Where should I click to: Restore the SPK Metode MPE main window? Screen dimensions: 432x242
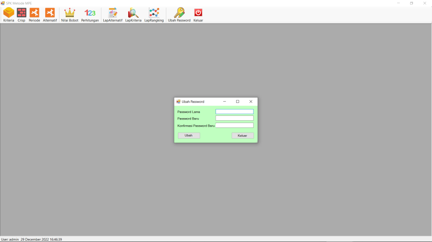[x=411, y=3]
